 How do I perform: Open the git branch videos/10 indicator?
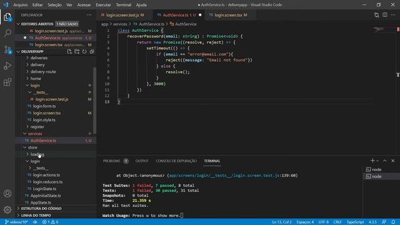[x=16, y=222]
